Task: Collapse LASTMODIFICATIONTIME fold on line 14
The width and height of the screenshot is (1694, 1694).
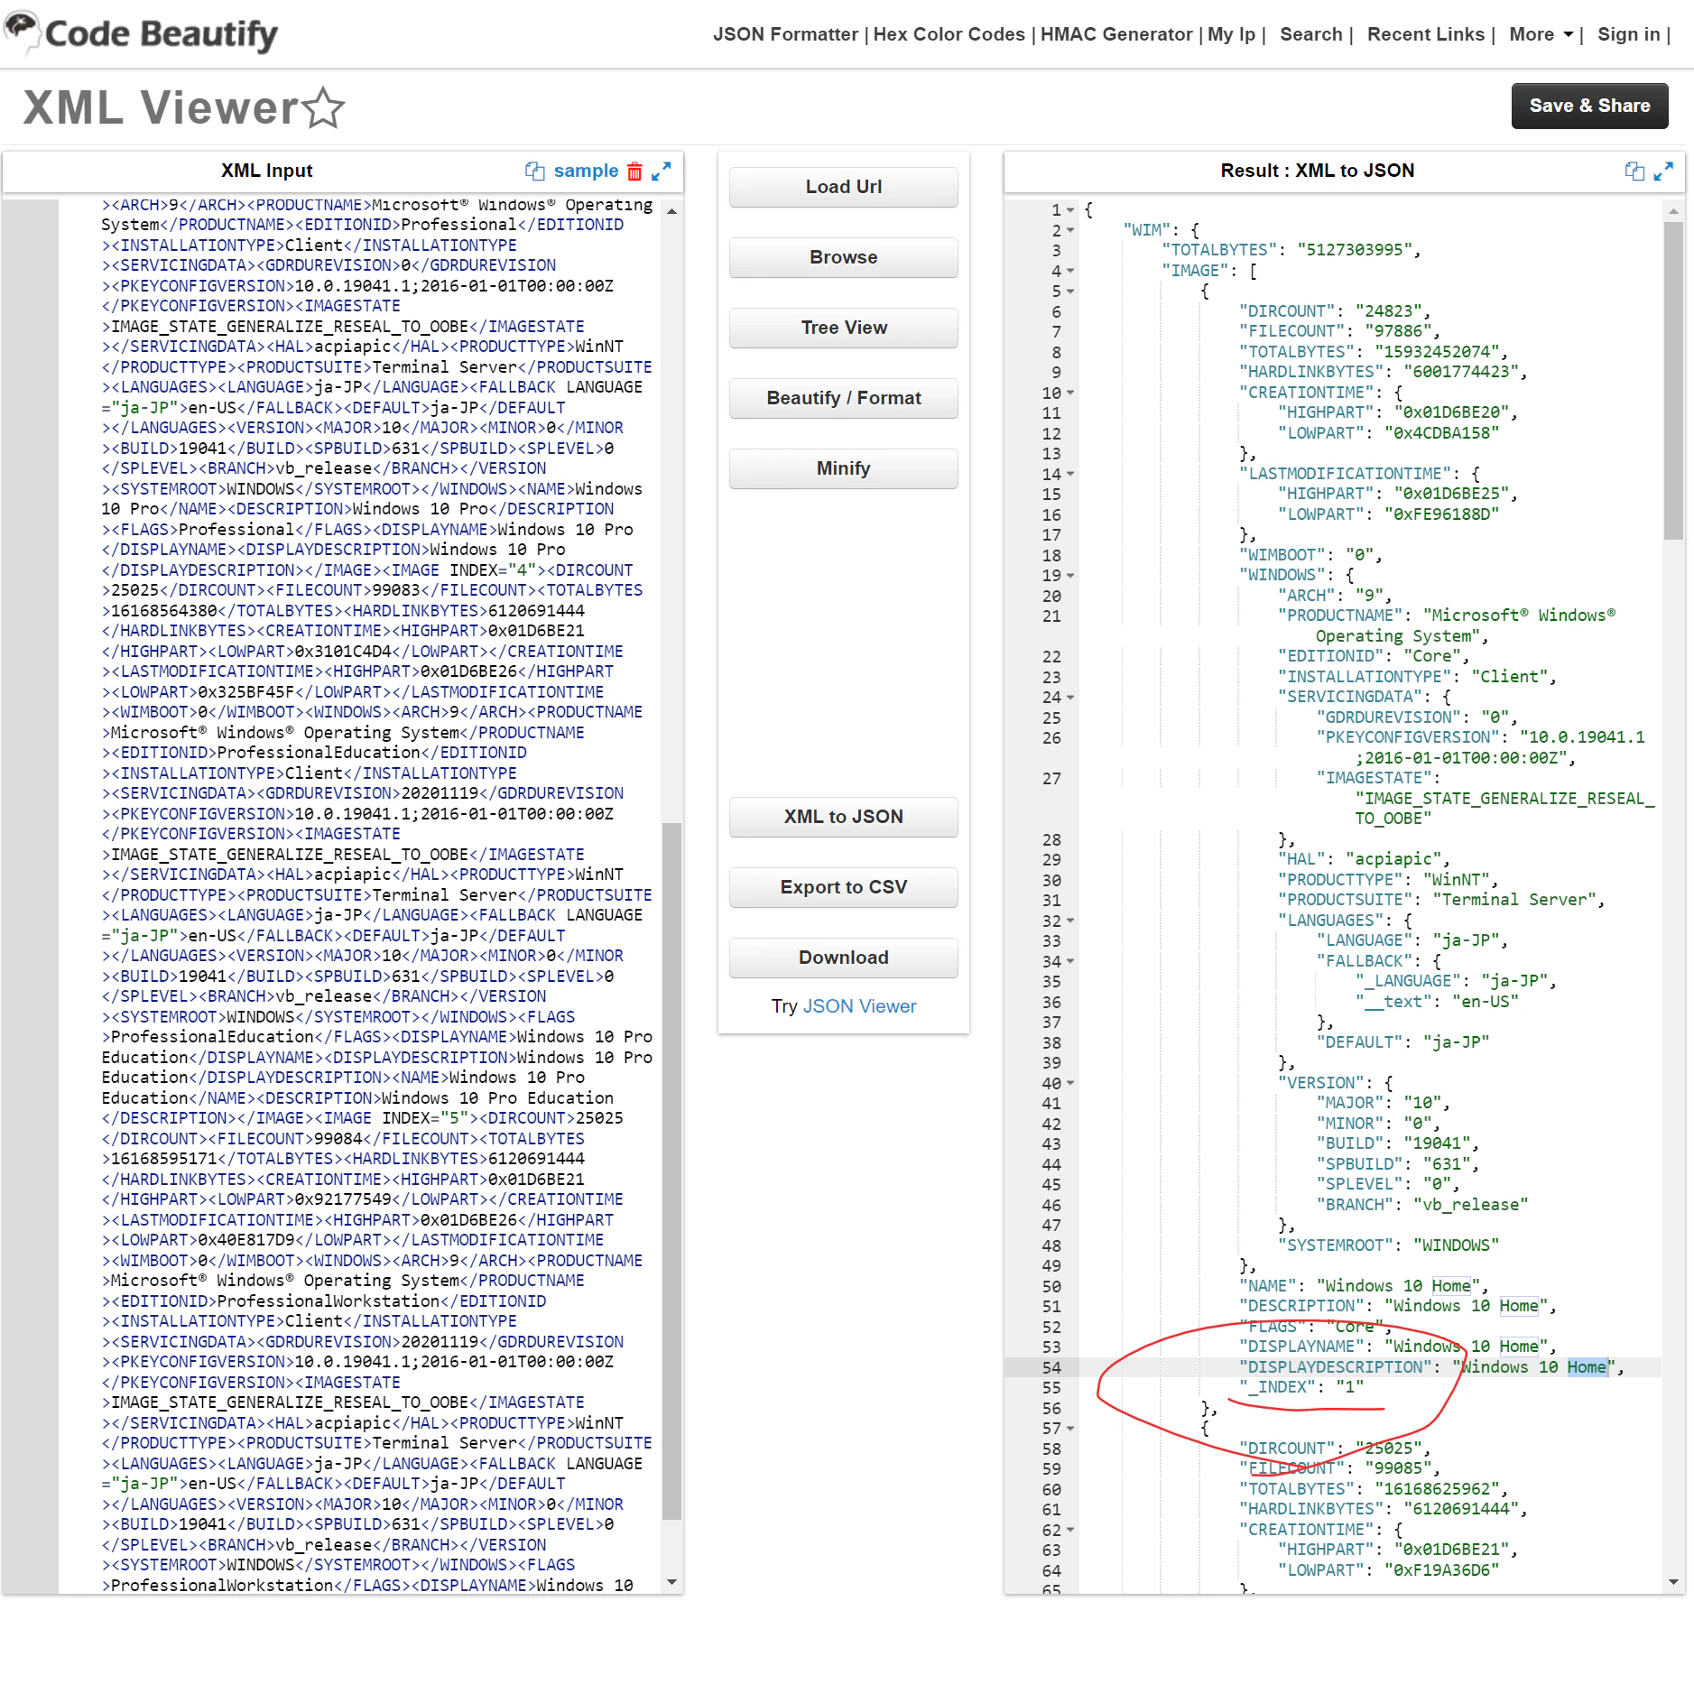Action: click(1070, 474)
